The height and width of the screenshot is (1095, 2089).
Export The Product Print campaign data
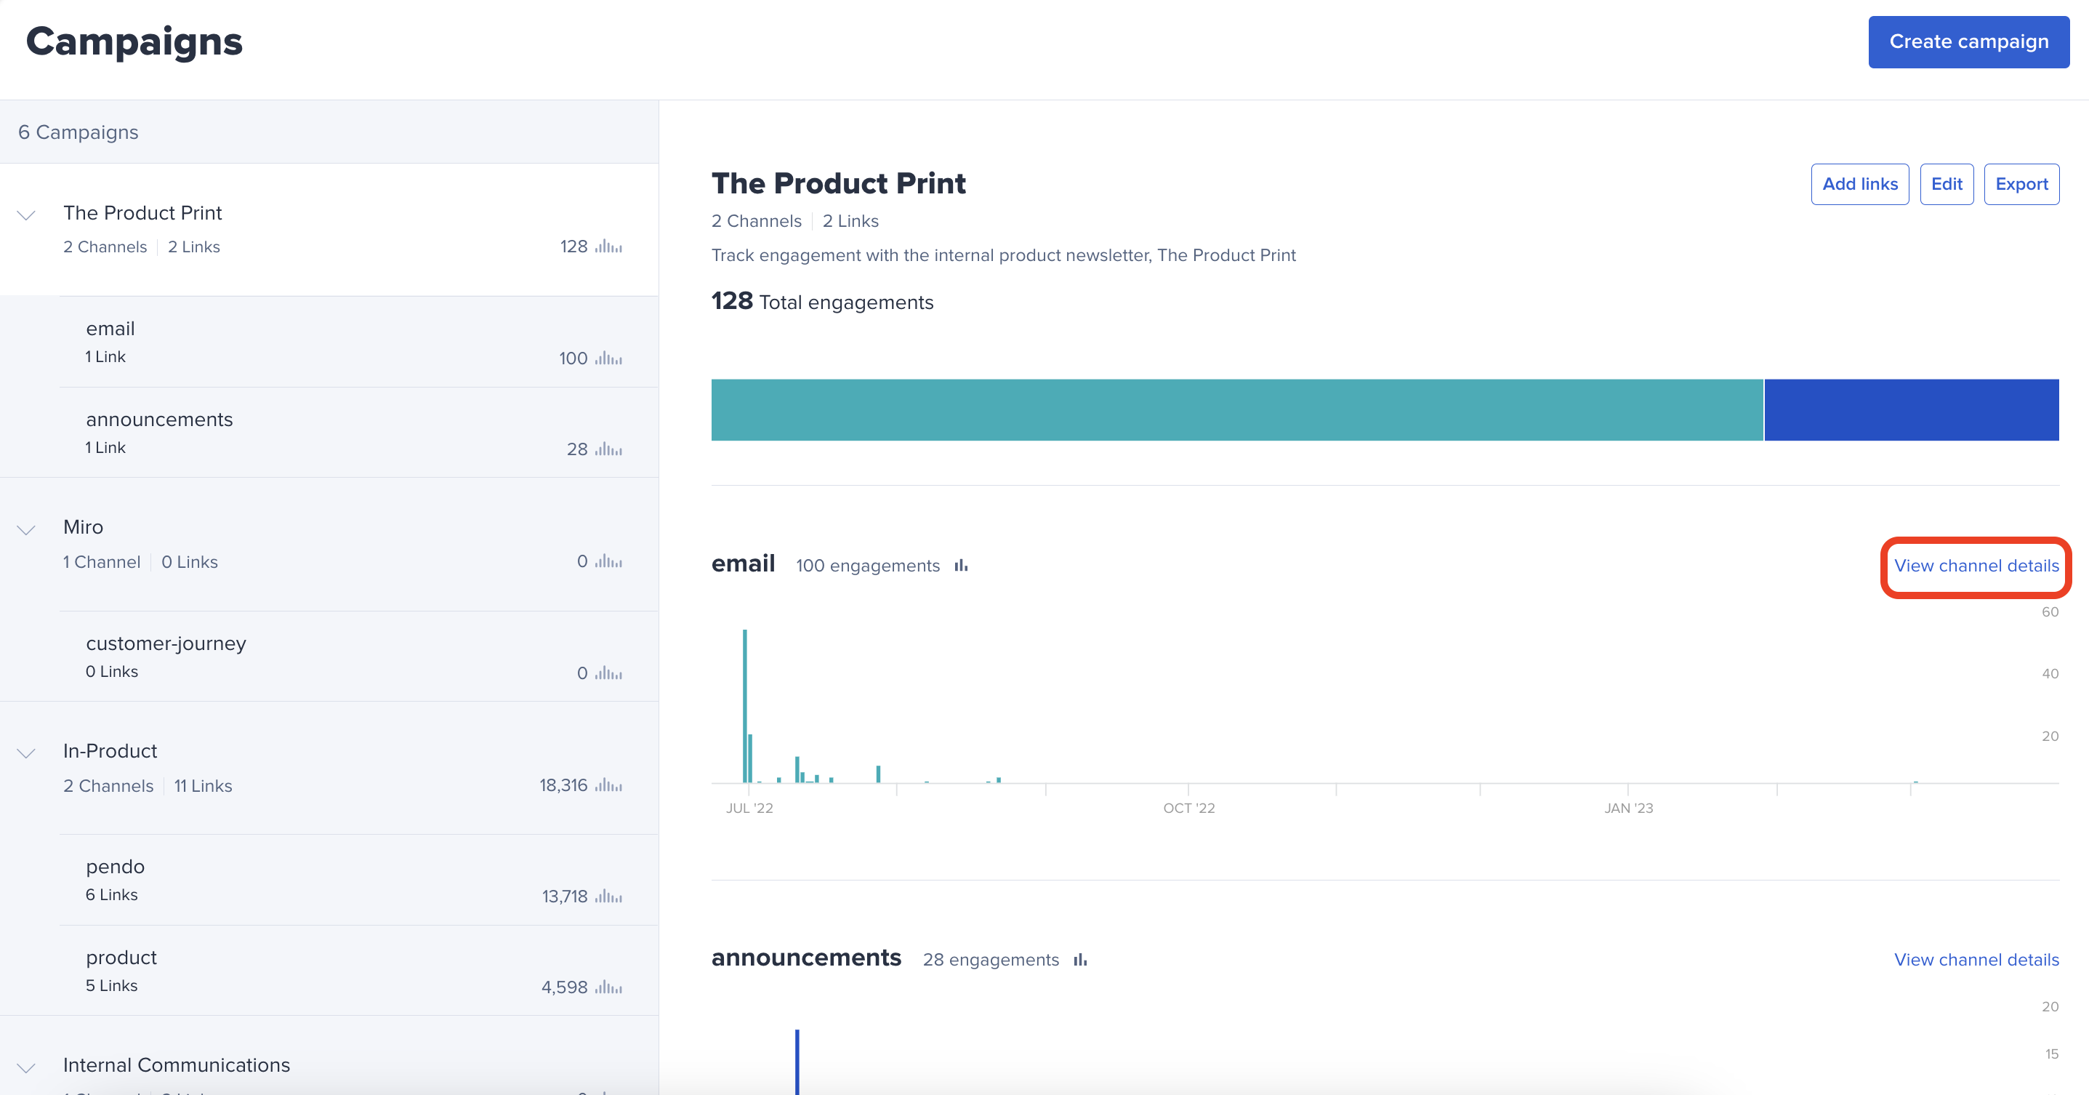(2021, 184)
